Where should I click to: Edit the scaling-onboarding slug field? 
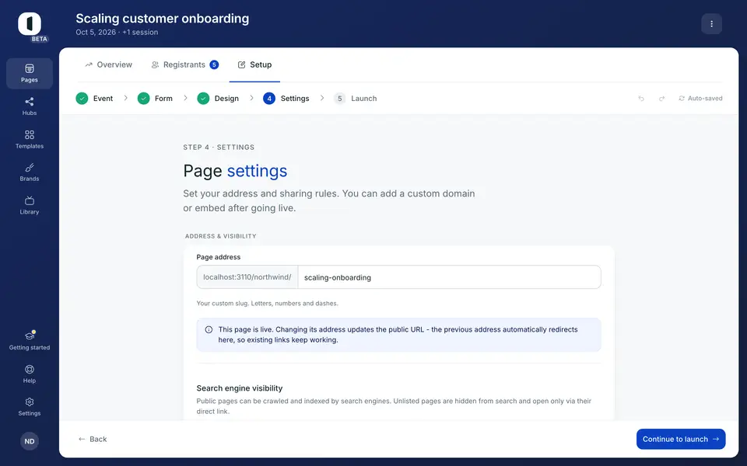(449, 277)
